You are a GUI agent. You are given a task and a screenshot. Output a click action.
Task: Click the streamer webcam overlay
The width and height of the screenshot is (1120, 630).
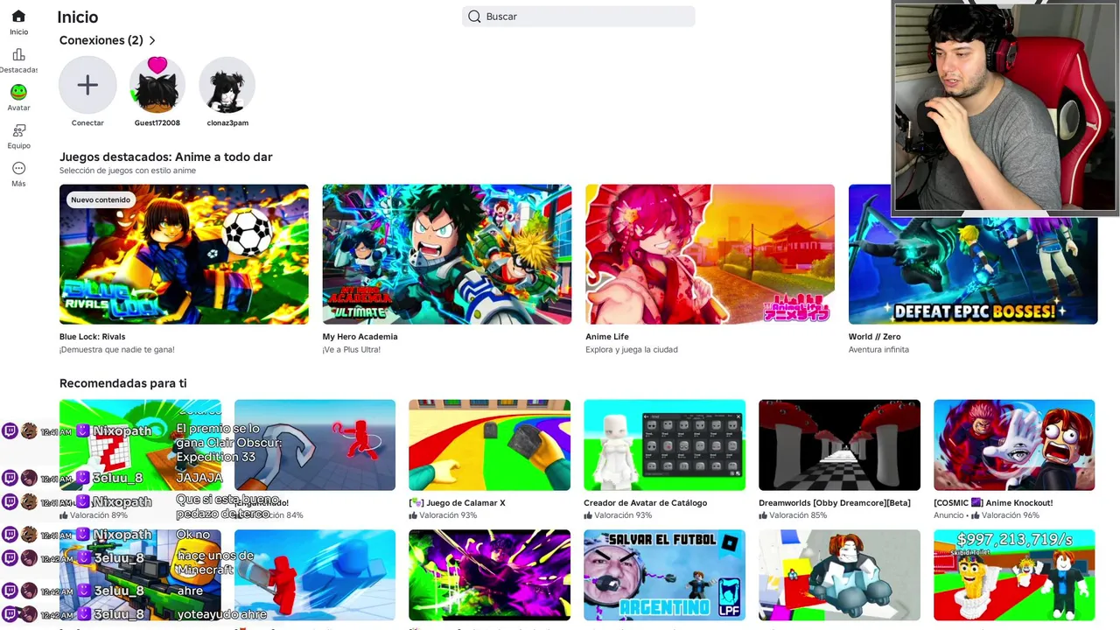click(x=1005, y=108)
